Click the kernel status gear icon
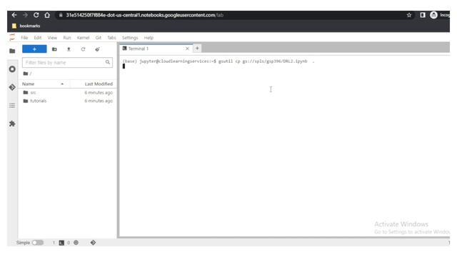Viewport: 457px width, 257px height. (x=76, y=243)
